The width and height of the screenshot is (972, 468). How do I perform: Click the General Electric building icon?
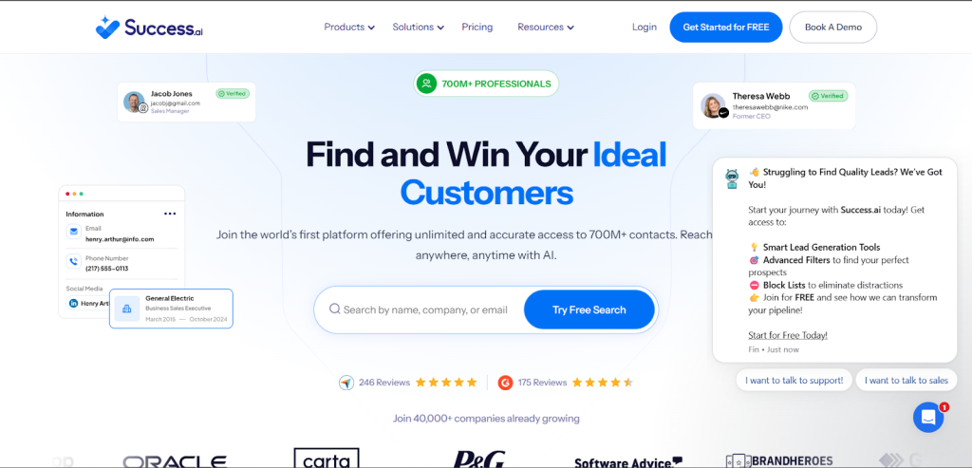tap(126, 309)
